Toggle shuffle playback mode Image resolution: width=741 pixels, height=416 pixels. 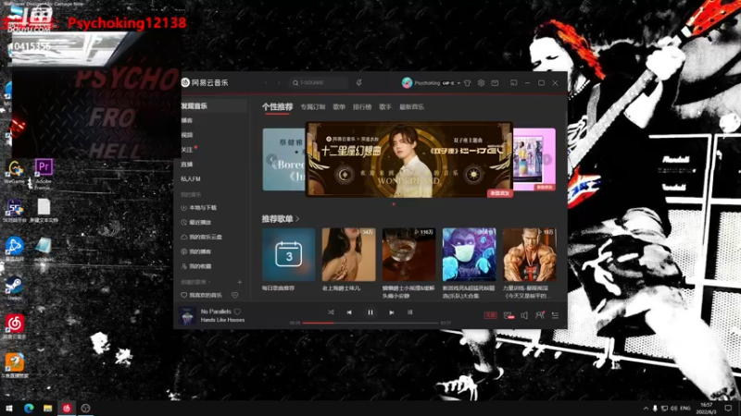(x=331, y=312)
